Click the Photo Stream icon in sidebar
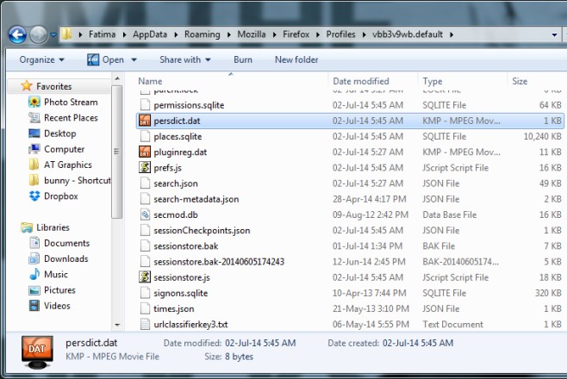Image resolution: width=567 pixels, height=379 pixels. pos(34,103)
